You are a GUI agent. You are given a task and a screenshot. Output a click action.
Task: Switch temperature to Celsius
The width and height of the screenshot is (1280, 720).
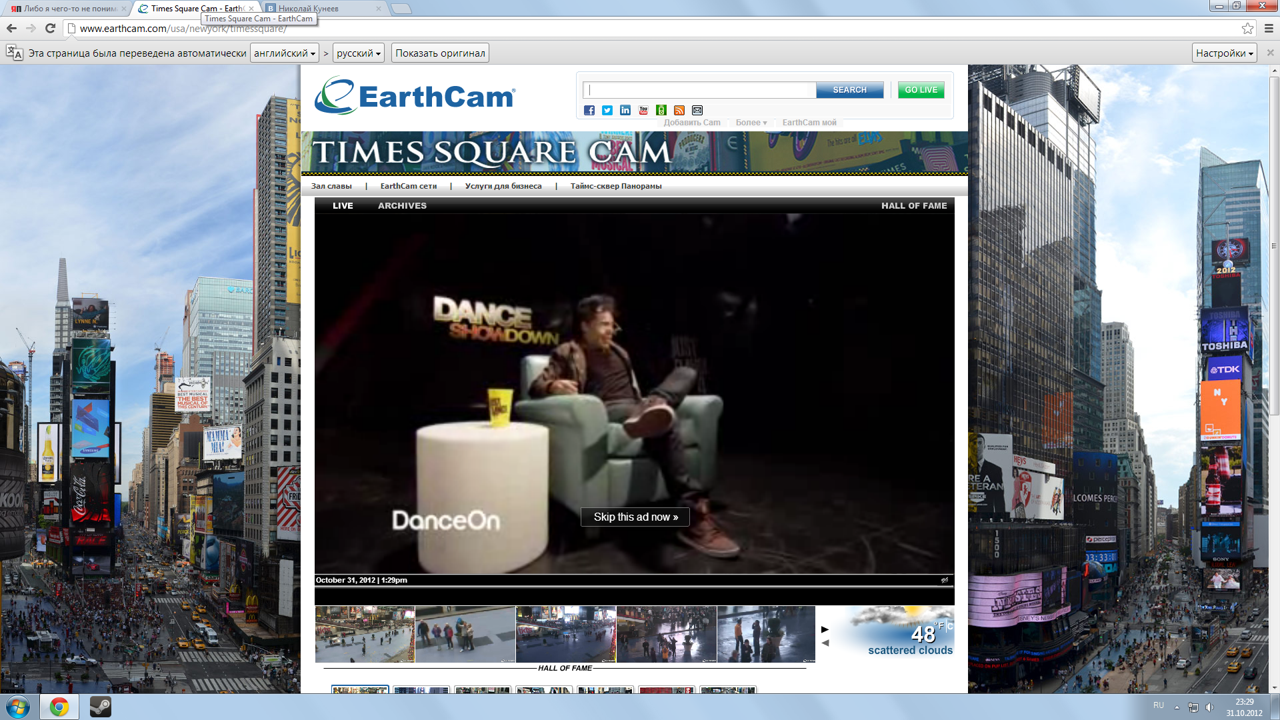pos(950,626)
